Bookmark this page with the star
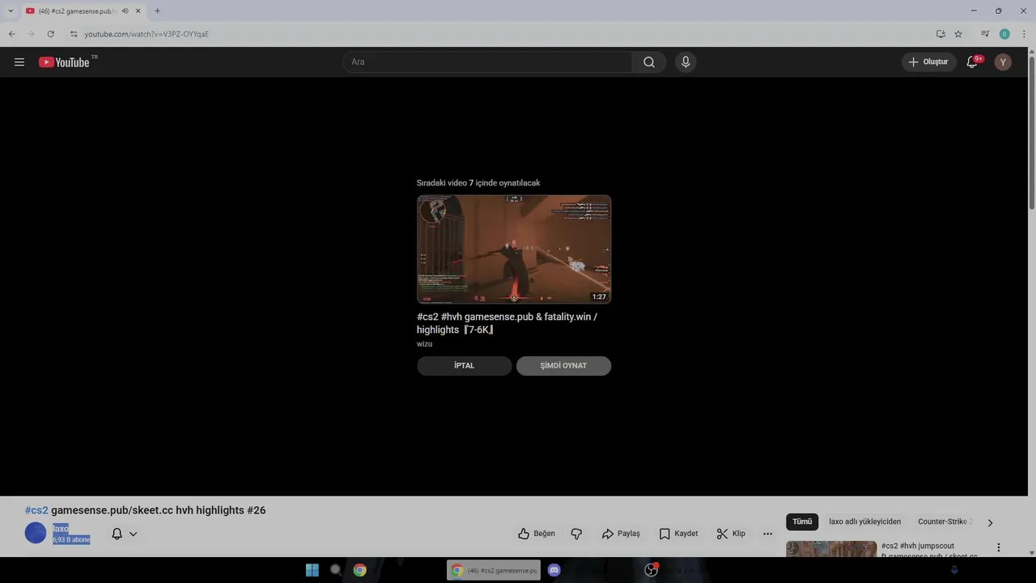Image resolution: width=1036 pixels, height=583 pixels. (x=958, y=34)
